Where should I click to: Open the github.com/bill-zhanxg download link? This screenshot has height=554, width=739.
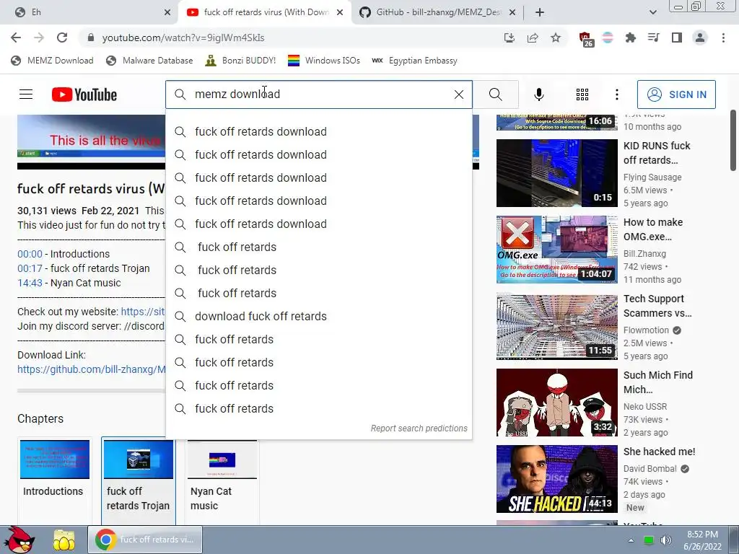click(92, 369)
